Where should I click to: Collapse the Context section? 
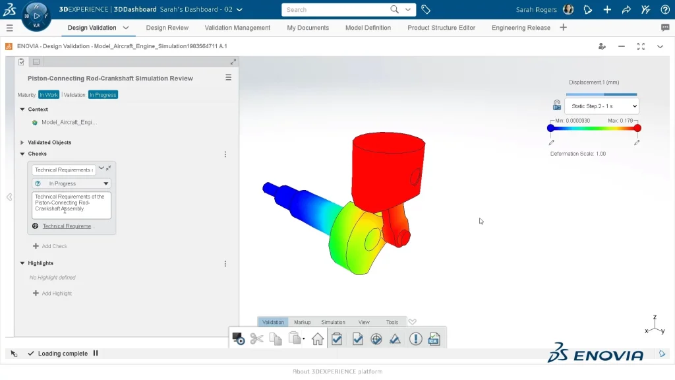pyautogui.click(x=22, y=110)
